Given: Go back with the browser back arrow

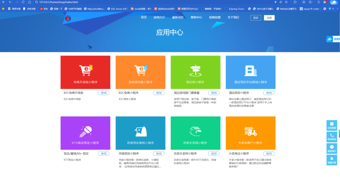Looking at the screenshot, I should (x=10, y=2).
